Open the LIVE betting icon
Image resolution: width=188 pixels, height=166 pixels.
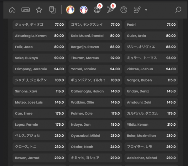coord(26,10)
